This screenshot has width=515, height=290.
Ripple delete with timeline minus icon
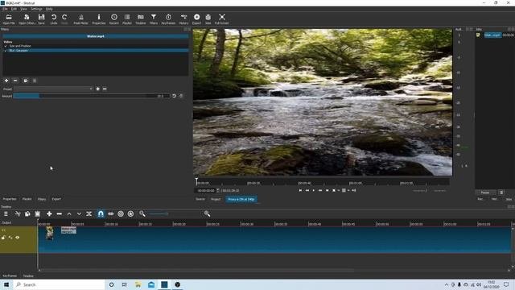(59, 213)
